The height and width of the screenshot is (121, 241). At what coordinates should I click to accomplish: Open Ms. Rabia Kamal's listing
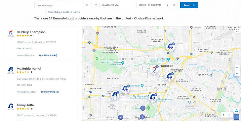(29, 69)
